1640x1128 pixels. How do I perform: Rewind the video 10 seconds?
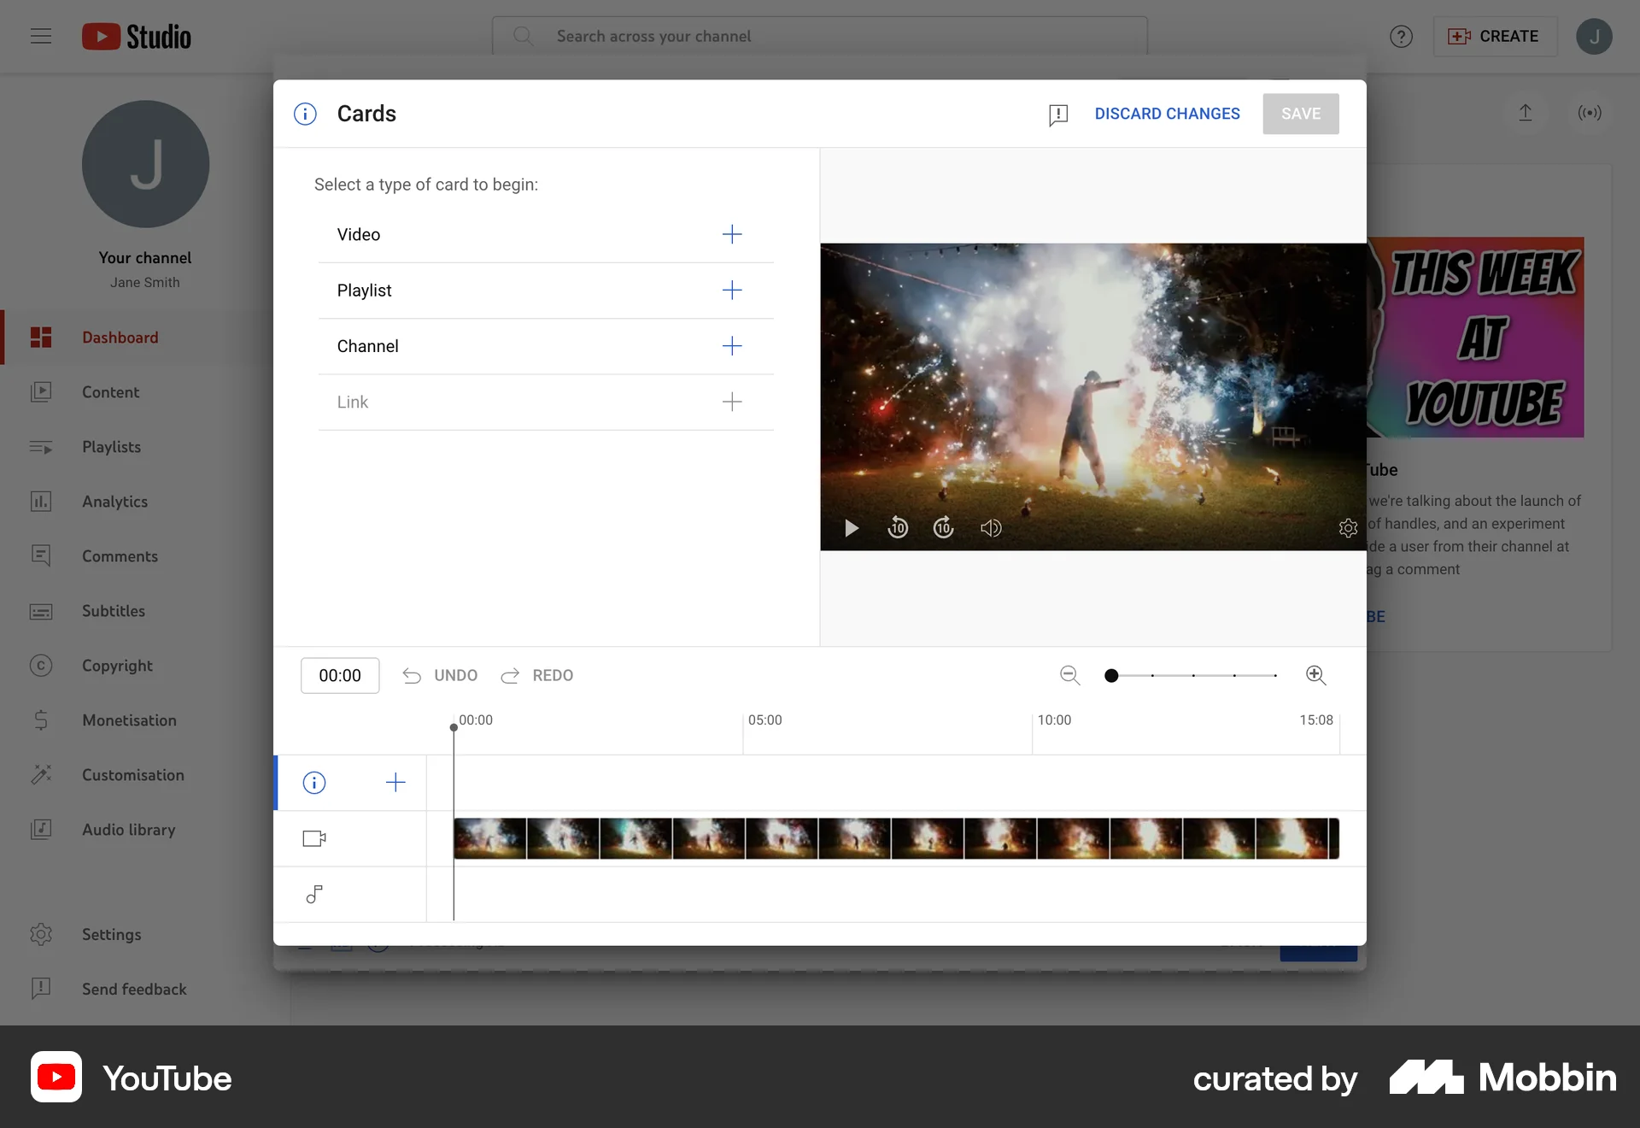coord(898,528)
